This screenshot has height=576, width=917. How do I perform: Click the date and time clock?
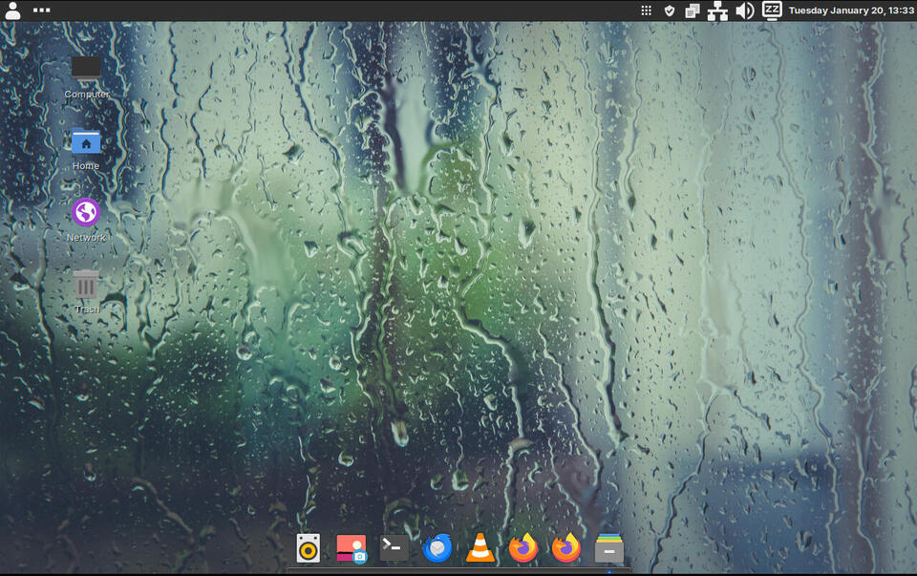tap(850, 11)
